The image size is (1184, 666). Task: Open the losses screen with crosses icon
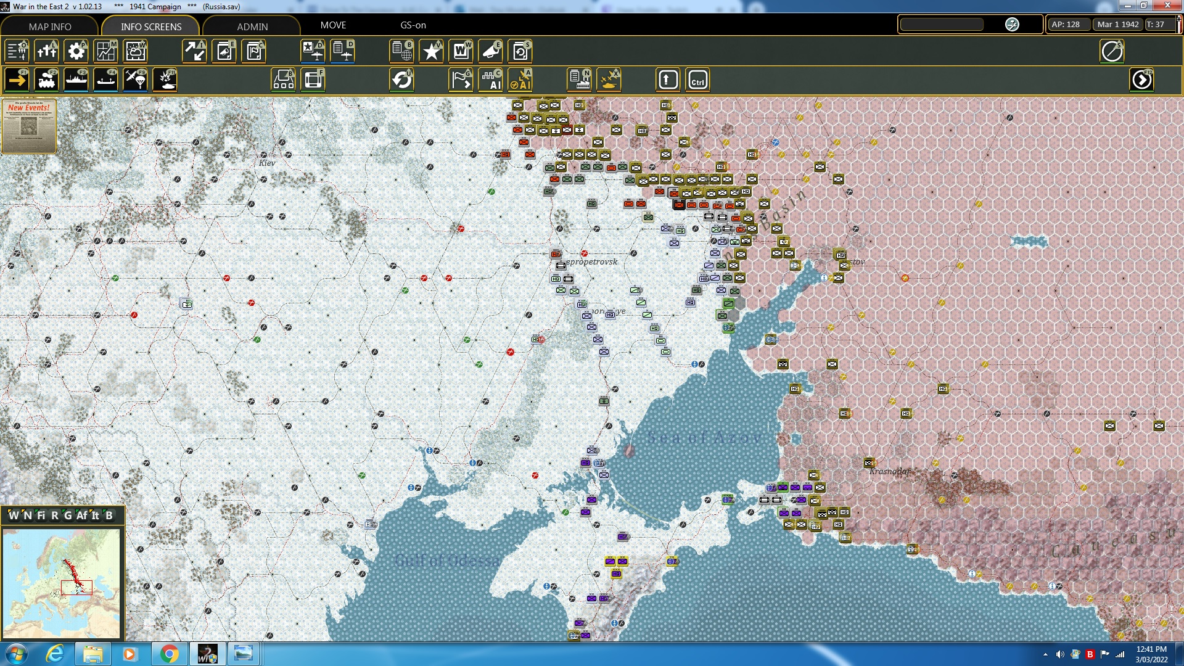46,51
